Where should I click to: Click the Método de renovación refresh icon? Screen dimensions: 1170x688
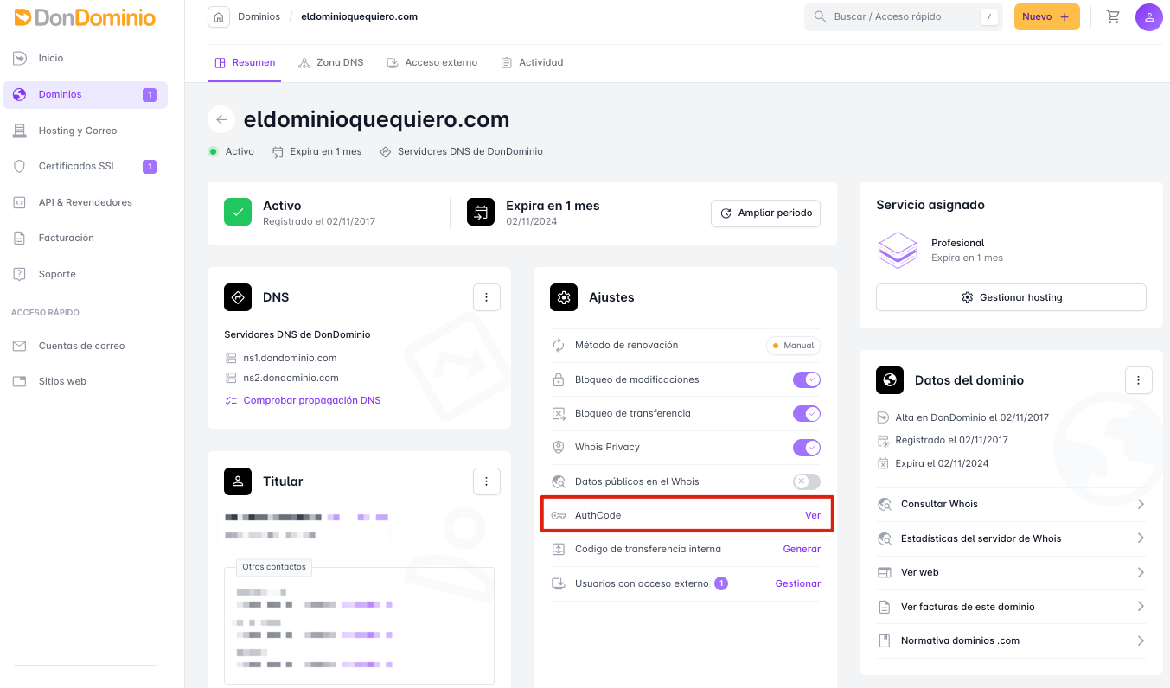(x=559, y=345)
